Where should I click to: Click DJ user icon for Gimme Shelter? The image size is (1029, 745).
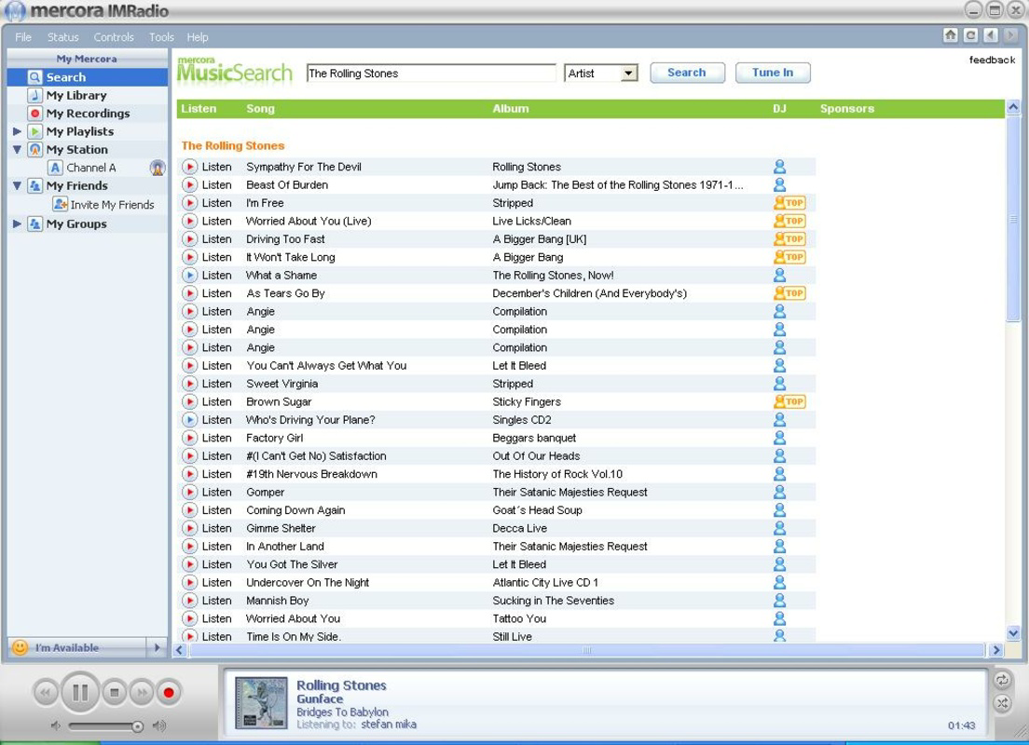click(779, 528)
